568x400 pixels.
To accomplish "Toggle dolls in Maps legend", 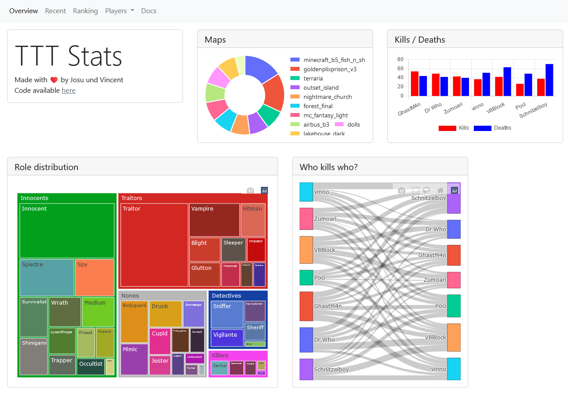I will (347, 124).
